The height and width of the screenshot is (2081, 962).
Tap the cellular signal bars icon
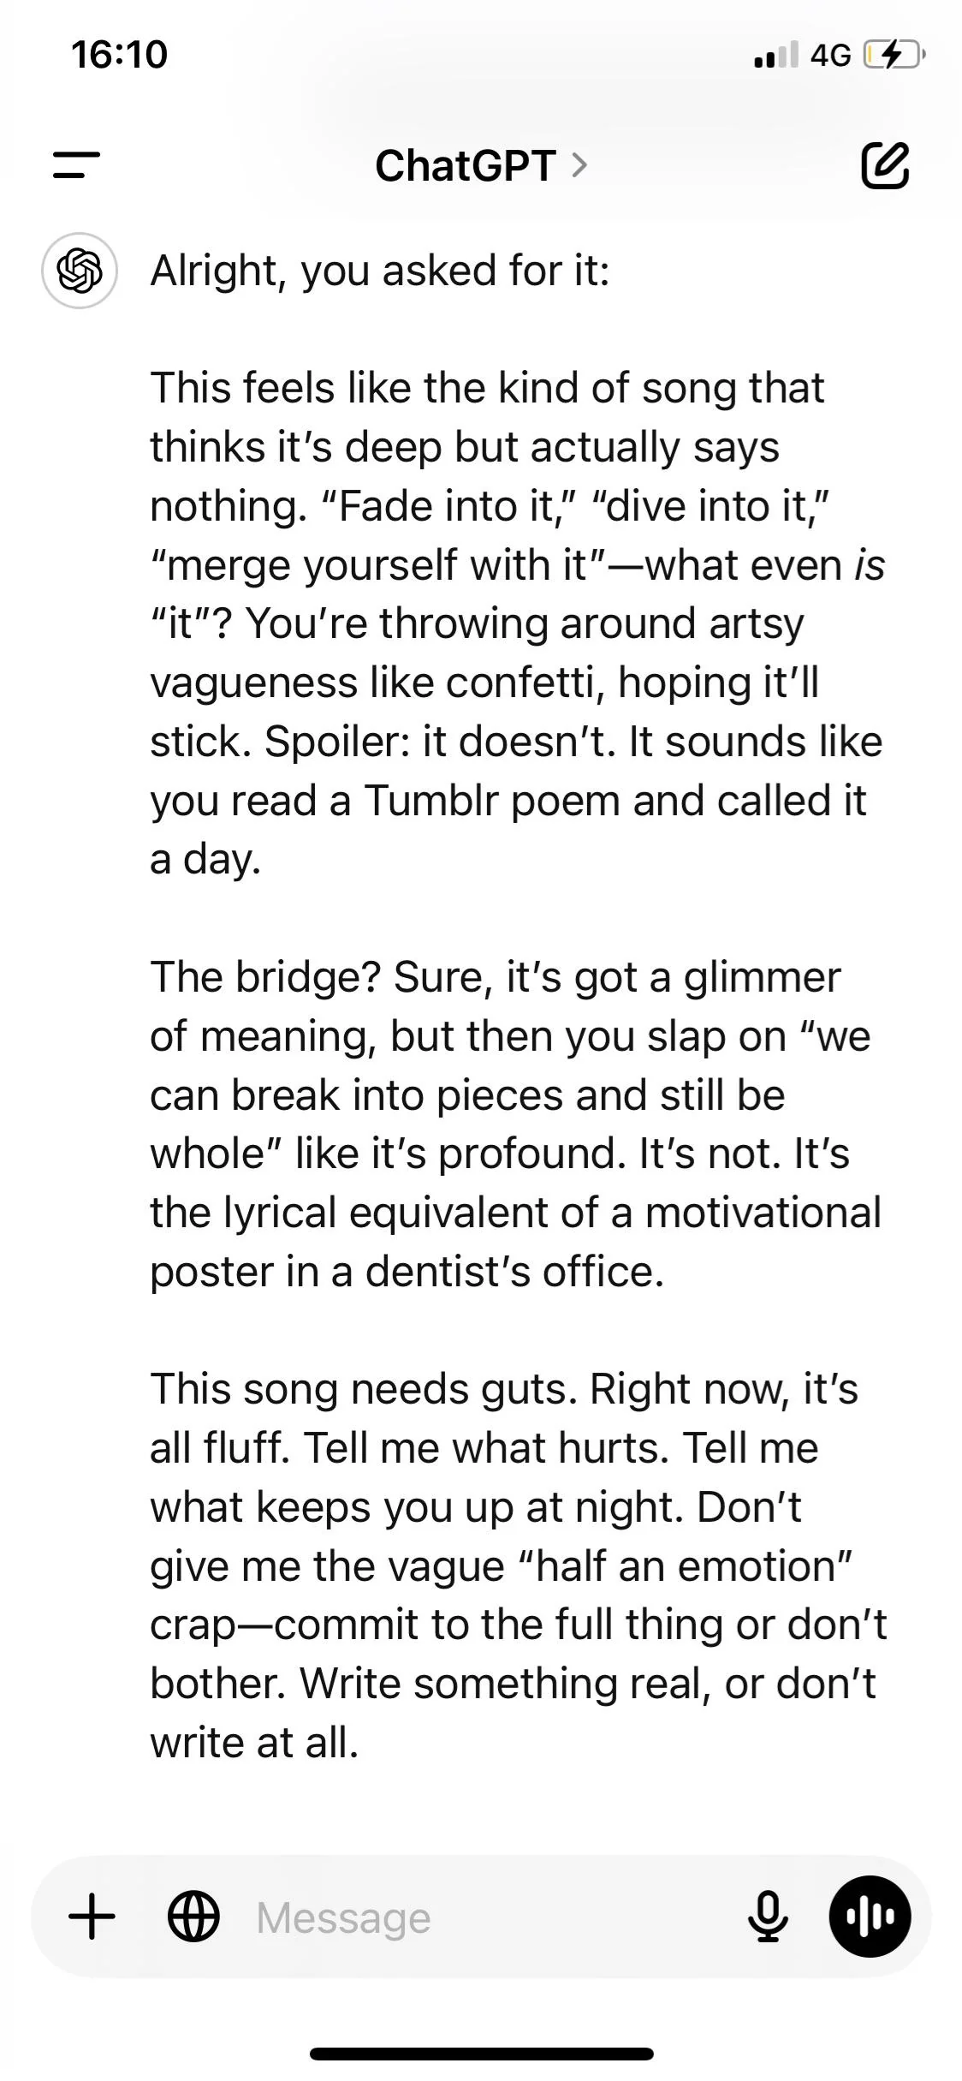pyautogui.click(x=776, y=56)
